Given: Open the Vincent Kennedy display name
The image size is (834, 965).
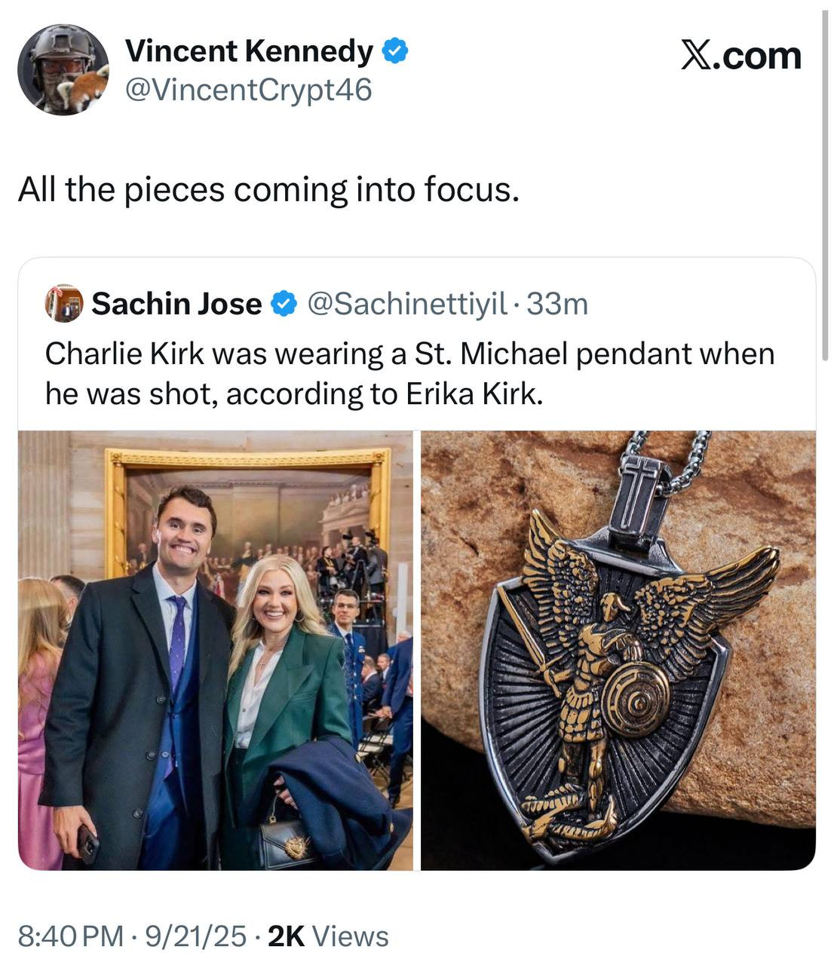Looking at the screenshot, I should [x=249, y=51].
